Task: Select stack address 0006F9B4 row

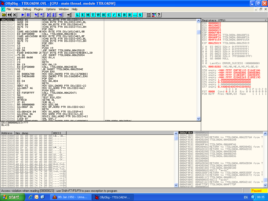Action: coord(221,132)
